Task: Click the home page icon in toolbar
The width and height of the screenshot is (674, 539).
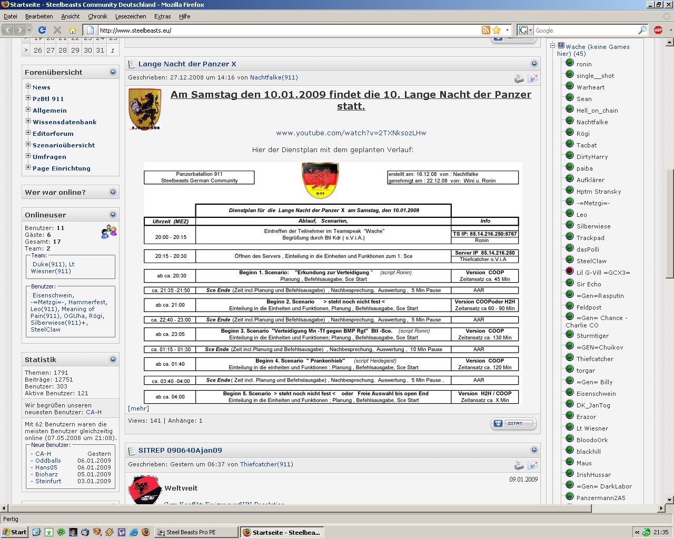Action: [x=73, y=30]
